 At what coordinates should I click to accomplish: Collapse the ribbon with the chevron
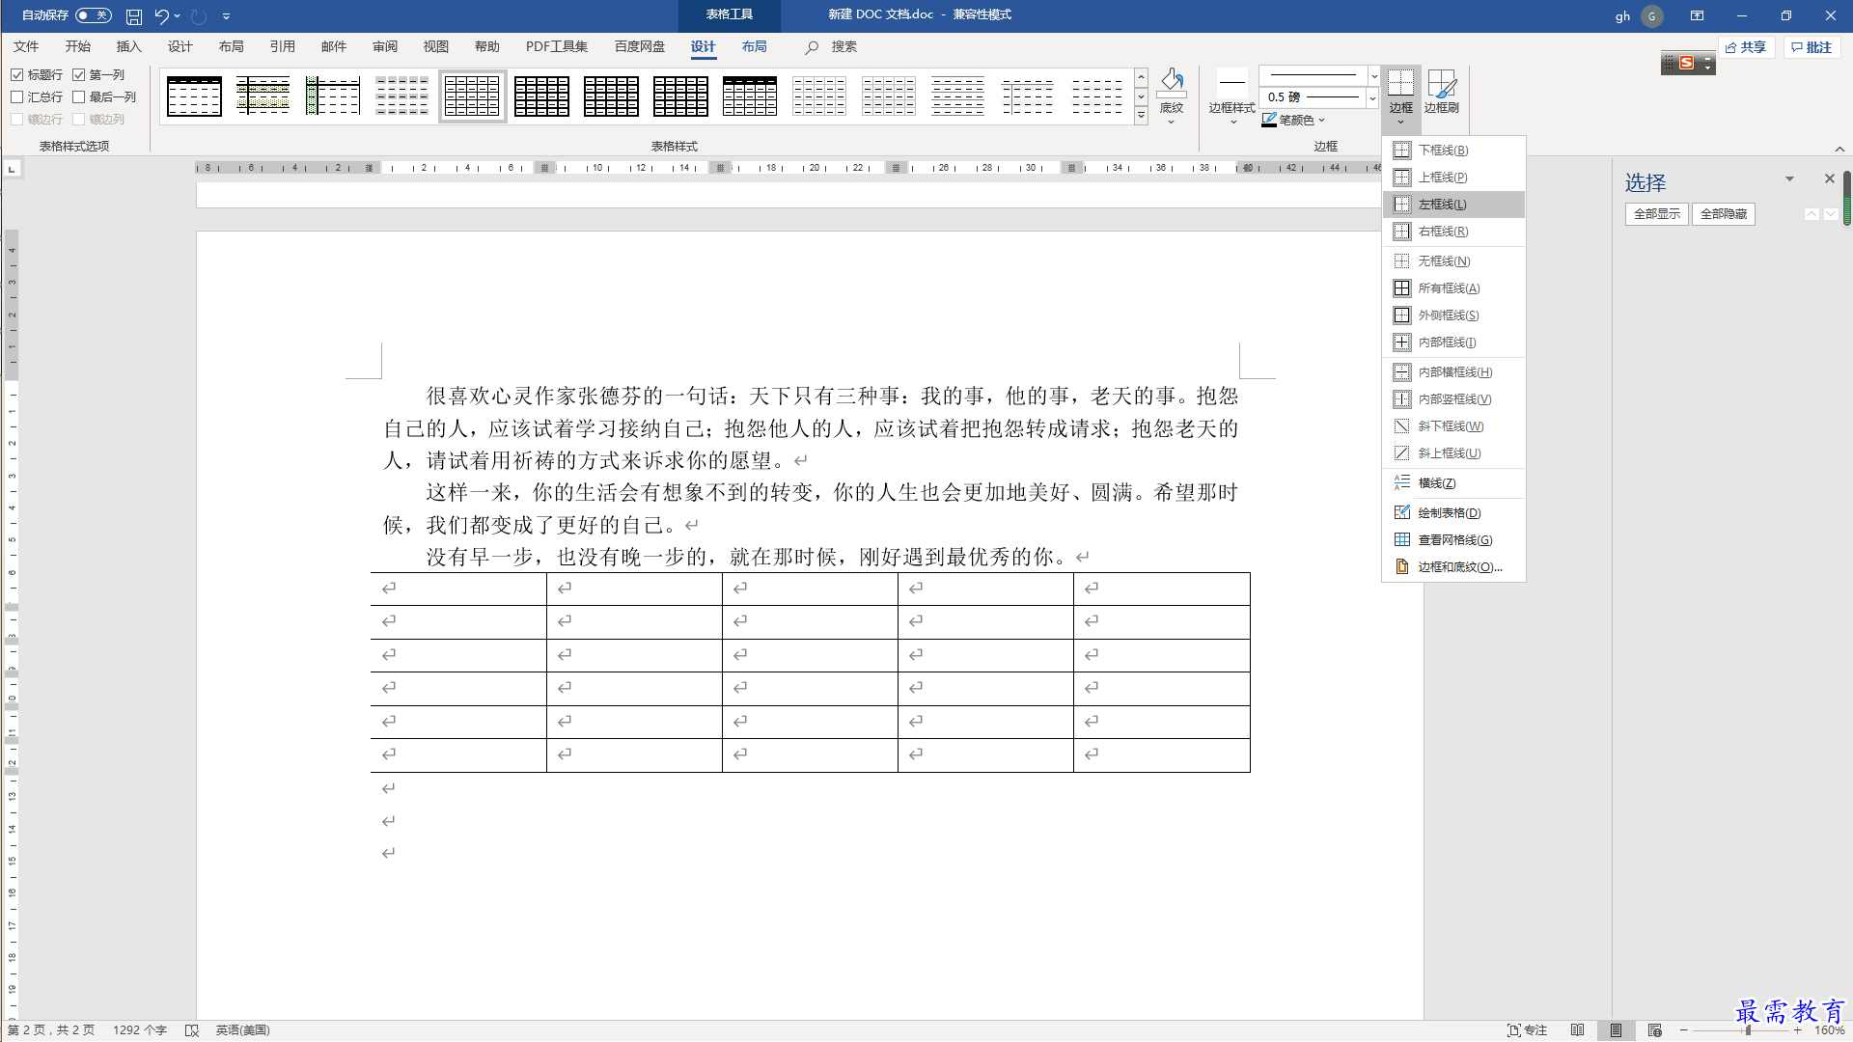click(x=1839, y=149)
